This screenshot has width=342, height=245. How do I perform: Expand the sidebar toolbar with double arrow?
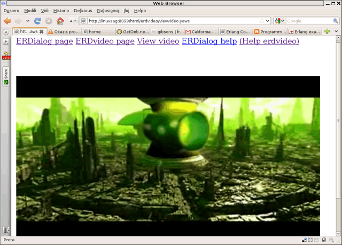coord(6,32)
